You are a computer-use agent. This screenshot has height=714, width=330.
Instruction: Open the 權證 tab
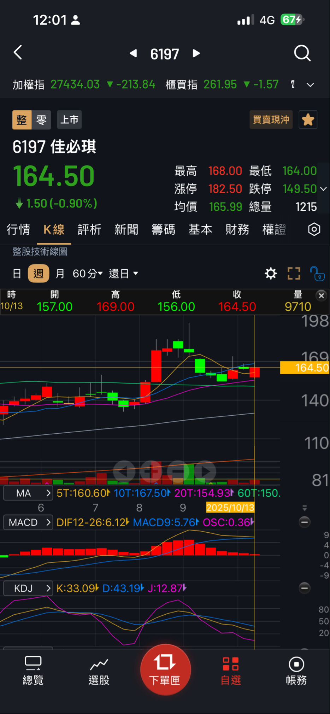(x=274, y=229)
